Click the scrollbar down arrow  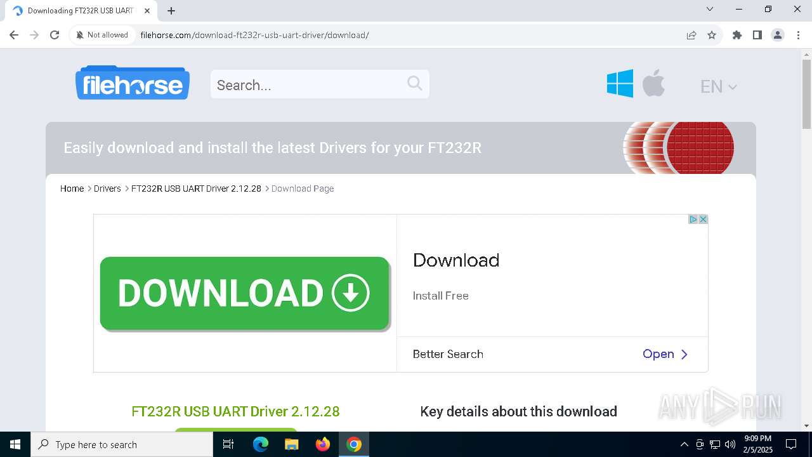coord(806,426)
